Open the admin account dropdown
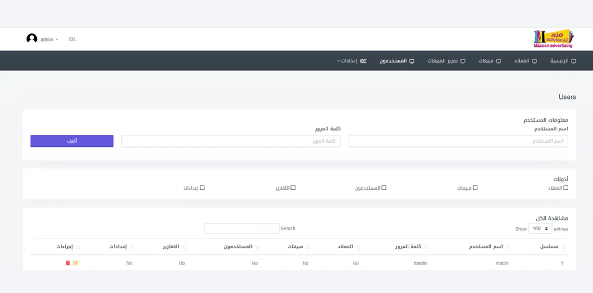Screen dimensions: 593x293 click(49, 39)
